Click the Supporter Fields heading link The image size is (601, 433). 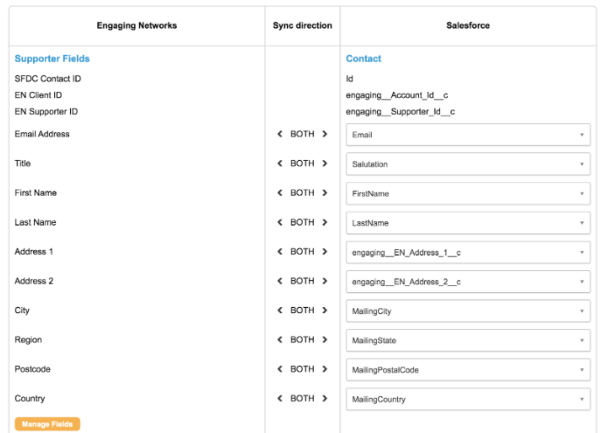(52, 59)
